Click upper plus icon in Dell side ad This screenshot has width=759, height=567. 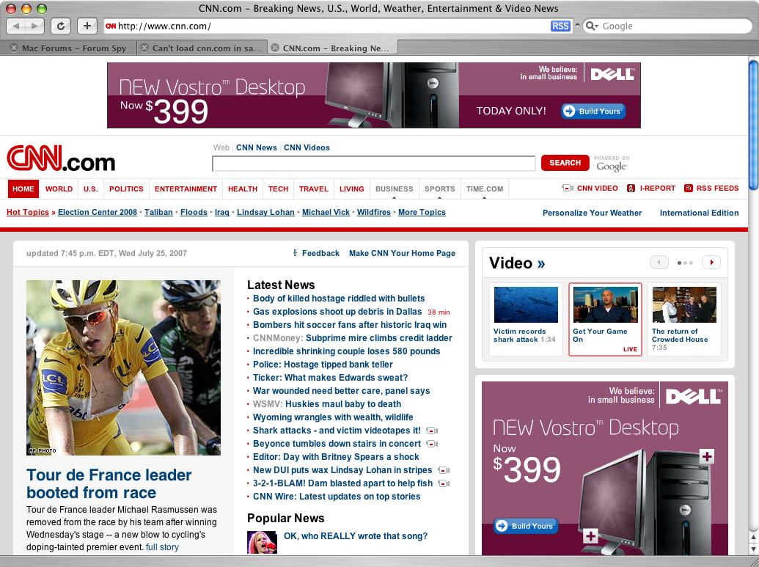coord(707,456)
